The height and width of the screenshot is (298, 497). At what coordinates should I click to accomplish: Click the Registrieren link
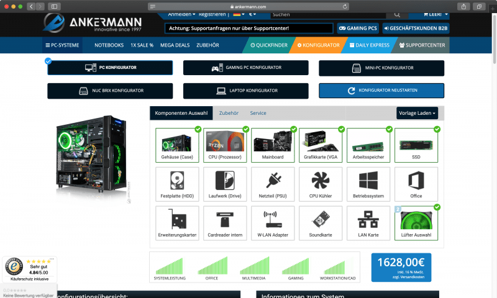[212, 14]
